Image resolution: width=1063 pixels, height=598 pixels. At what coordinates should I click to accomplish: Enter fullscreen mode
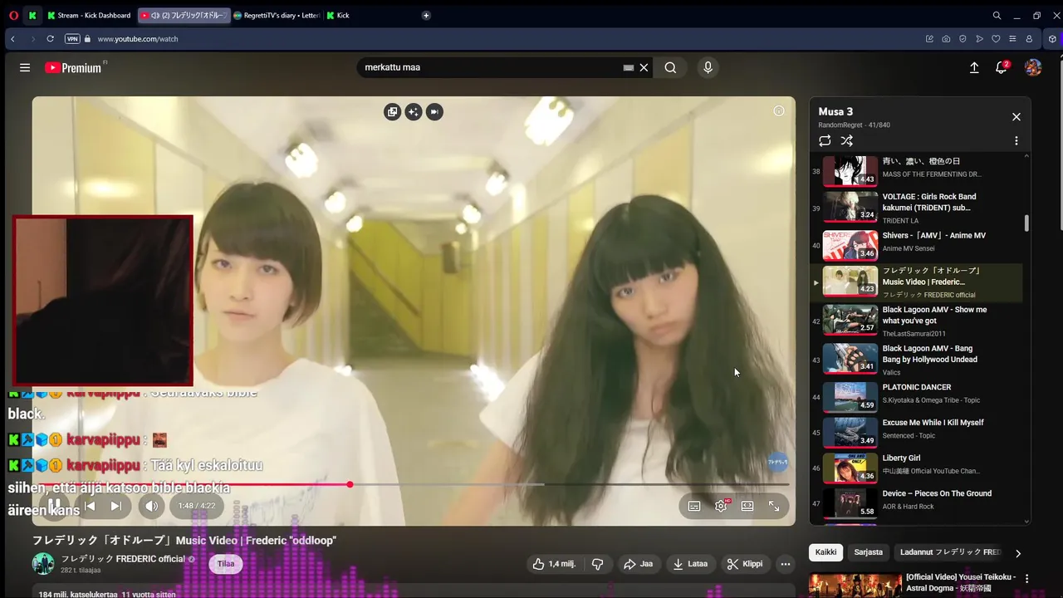coord(774,506)
